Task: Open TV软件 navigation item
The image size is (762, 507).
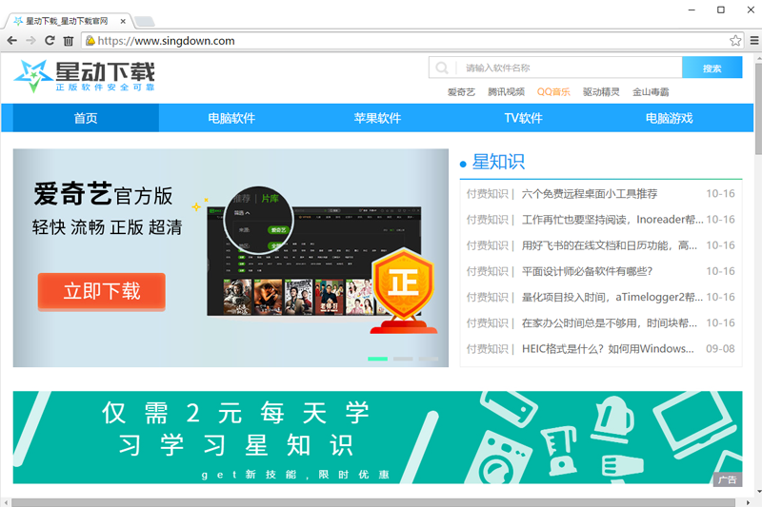Action: 523,118
